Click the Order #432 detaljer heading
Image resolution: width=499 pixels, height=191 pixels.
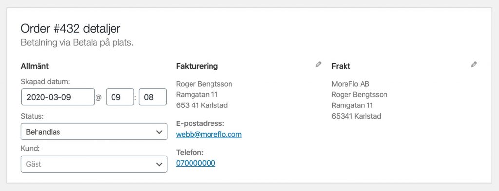[x=71, y=29]
